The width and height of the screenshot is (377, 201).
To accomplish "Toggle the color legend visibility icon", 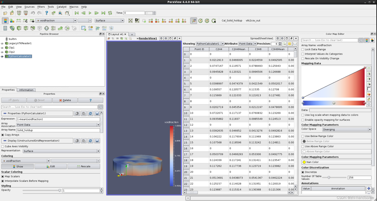I will (x=5, y=21).
